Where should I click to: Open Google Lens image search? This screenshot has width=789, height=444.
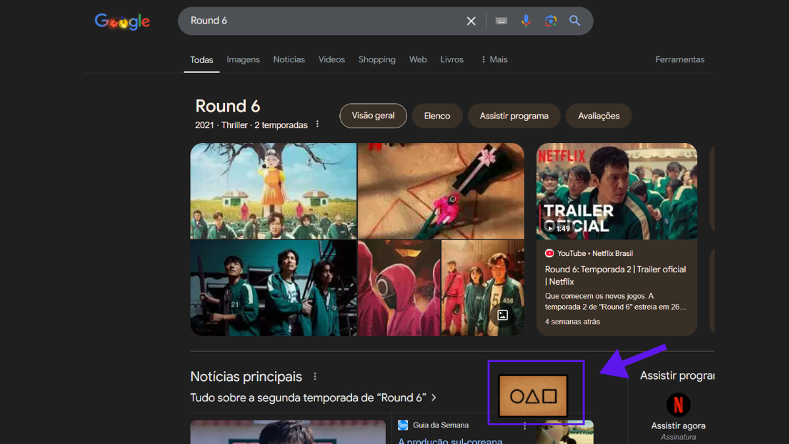pyautogui.click(x=551, y=21)
